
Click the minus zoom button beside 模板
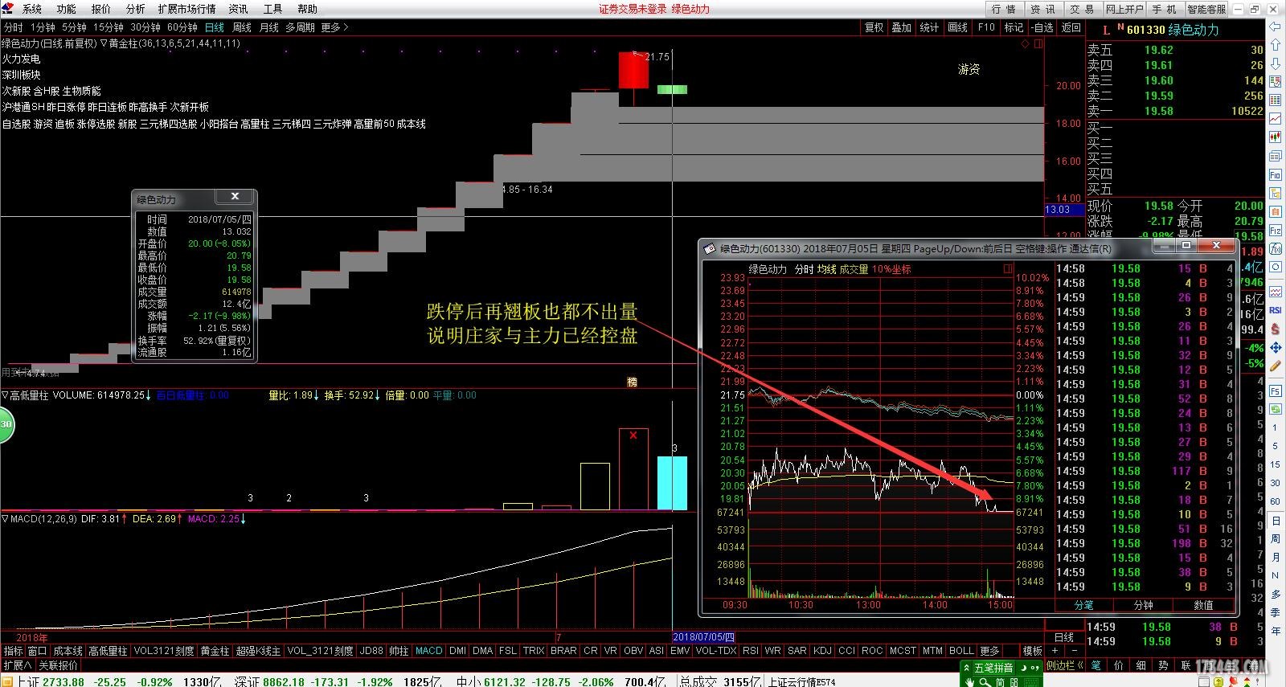pyautogui.click(x=1075, y=651)
